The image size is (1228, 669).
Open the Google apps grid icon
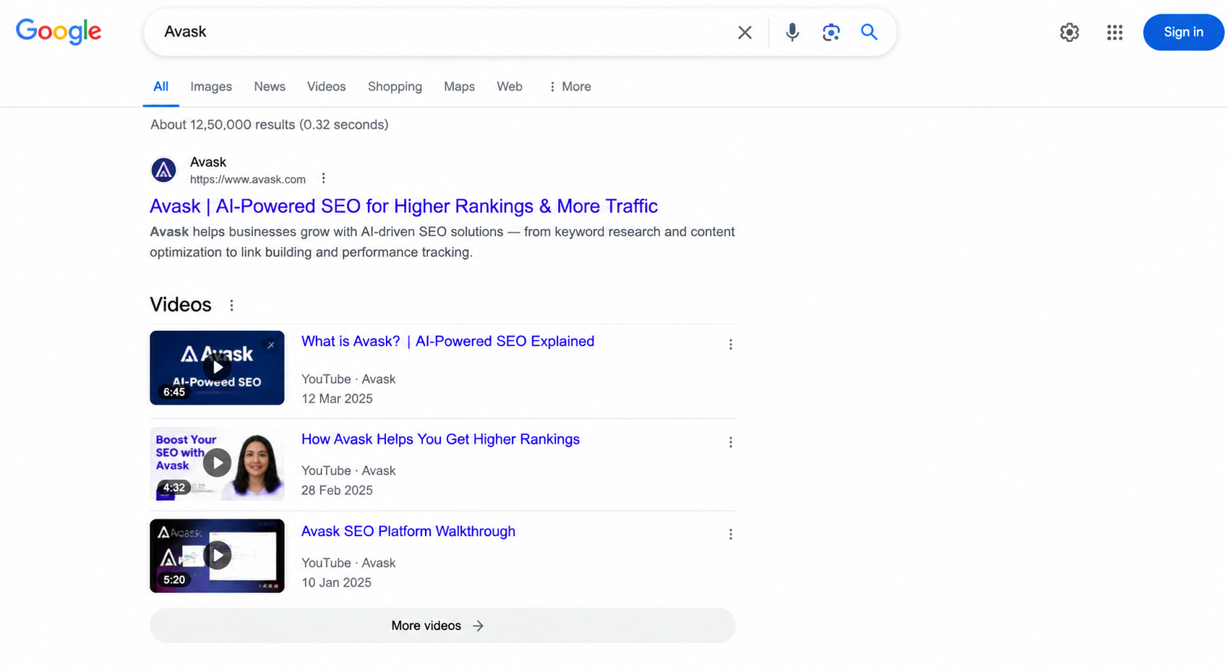tap(1115, 32)
